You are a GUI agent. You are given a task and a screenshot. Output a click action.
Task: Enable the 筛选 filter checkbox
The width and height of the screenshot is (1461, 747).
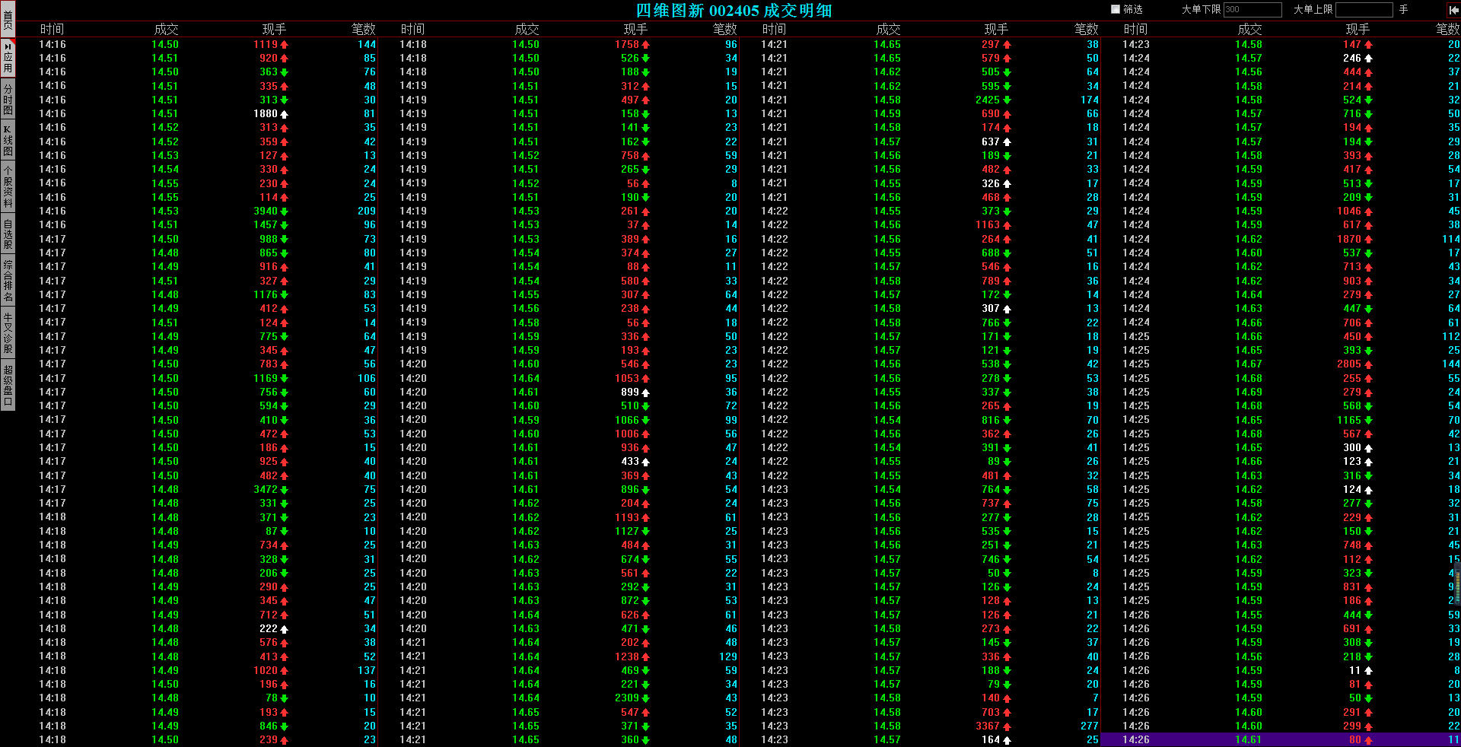point(1116,9)
